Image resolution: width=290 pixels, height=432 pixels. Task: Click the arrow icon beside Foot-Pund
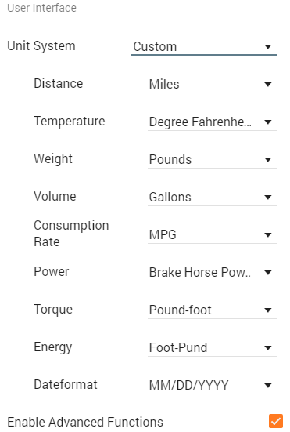(268, 347)
